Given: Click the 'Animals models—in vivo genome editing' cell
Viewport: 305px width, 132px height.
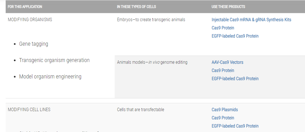Looking at the screenshot, I should [152, 62].
